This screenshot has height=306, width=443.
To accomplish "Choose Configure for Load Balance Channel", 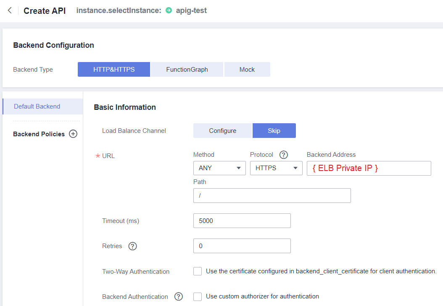I will coord(222,131).
